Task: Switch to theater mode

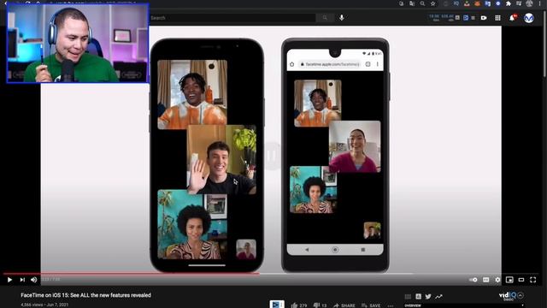Action: [521, 280]
